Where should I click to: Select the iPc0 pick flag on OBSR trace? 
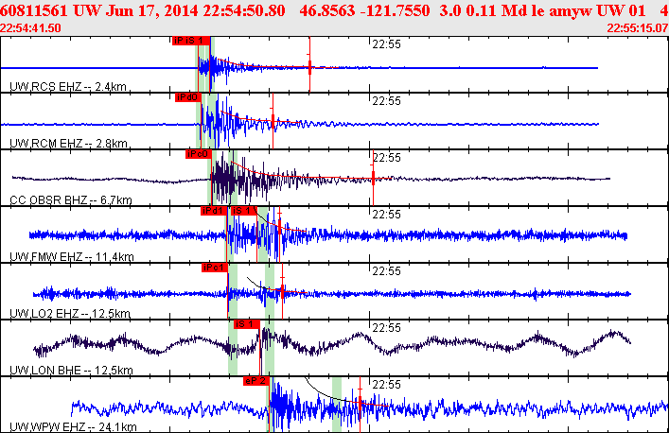tap(198, 154)
